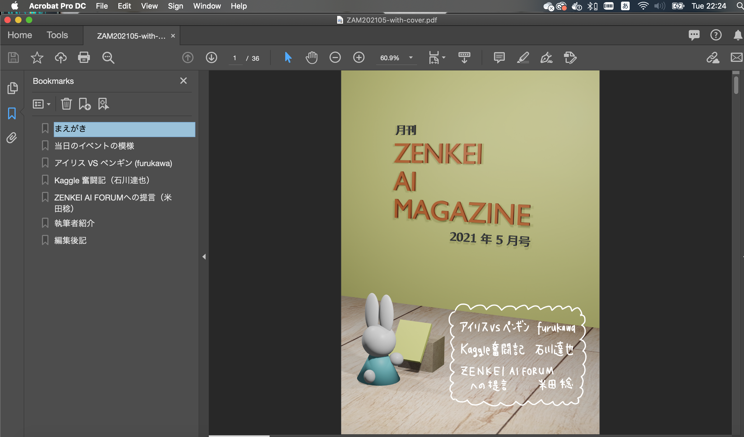Switch Japanese input source あ icon
This screenshot has width=744, height=437.
click(625, 6)
